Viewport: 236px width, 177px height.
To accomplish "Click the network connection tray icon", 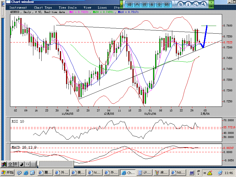I will tap(220, 173).
